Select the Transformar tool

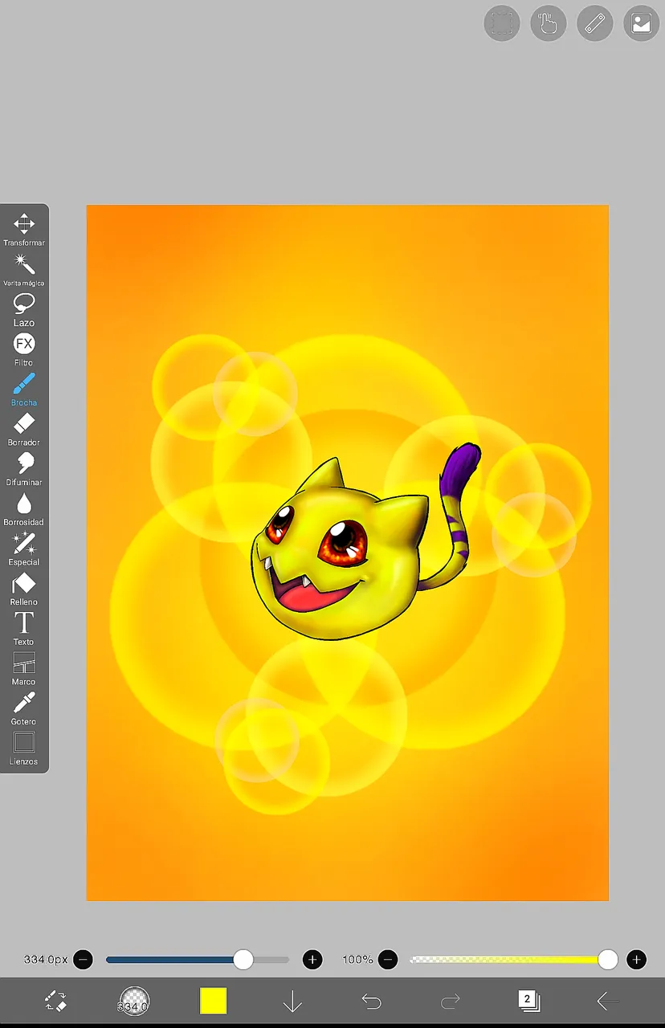click(24, 229)
